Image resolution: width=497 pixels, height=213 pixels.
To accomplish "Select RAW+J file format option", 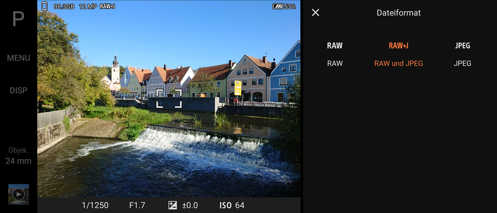I will (398, 54).
